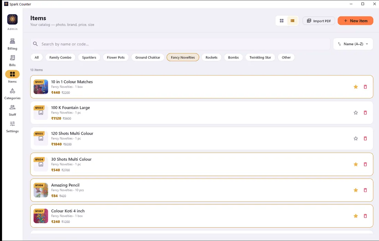Viewport: 379px width, 241px height.
Task: Open the 10 in 1 Colour Matches item name
Action: (x=72, y=82)
